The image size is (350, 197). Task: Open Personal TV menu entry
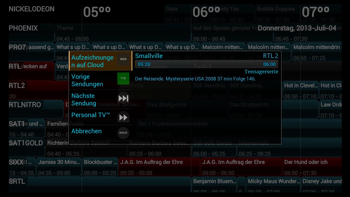[100, 117]
